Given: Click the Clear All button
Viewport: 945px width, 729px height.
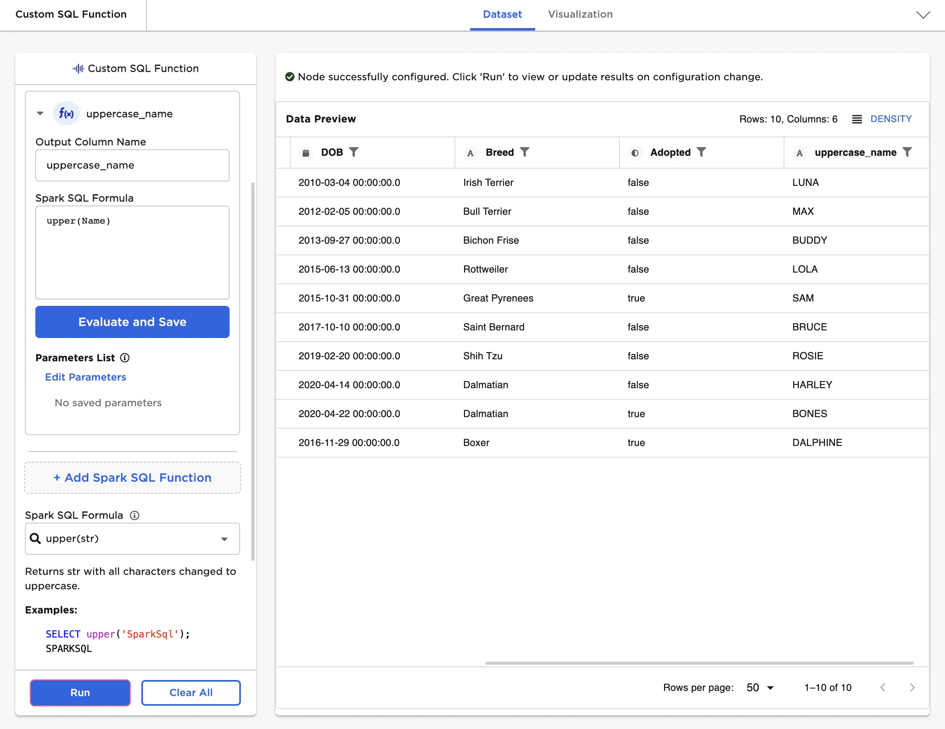Looking at the screenshot, I should pyautogui.click(x=191, y=692).
